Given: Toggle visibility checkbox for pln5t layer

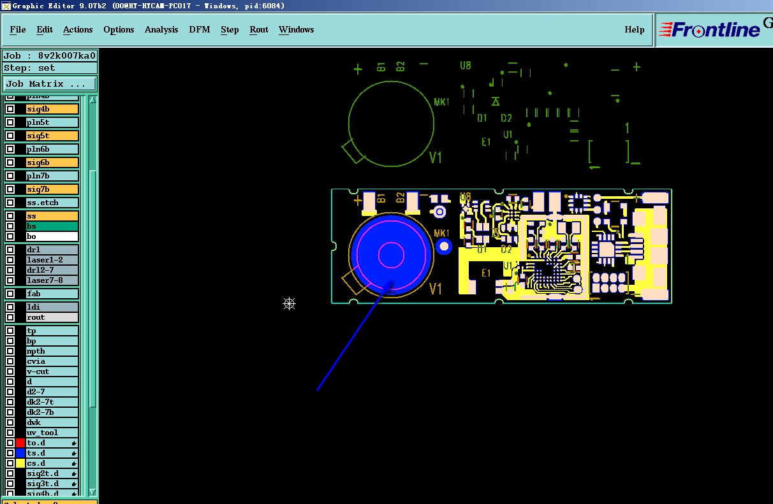Looking at the screenshot, I should pos(10,122).
